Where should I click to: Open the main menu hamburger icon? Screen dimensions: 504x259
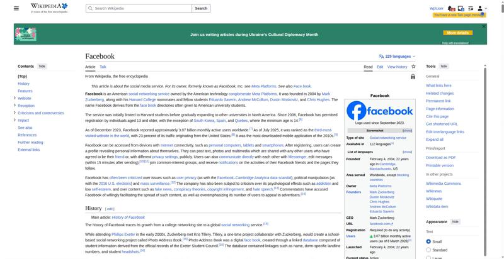pos(16,8)
